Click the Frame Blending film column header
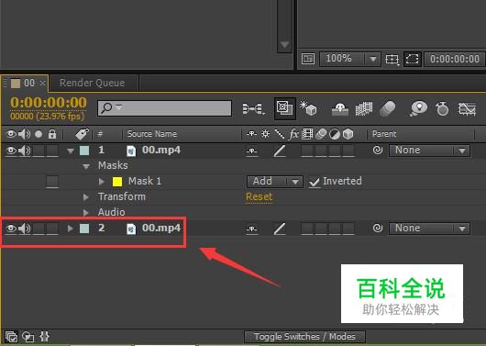Image resolution: width=486 pixels, height=346 pixels. pos(307,134)
